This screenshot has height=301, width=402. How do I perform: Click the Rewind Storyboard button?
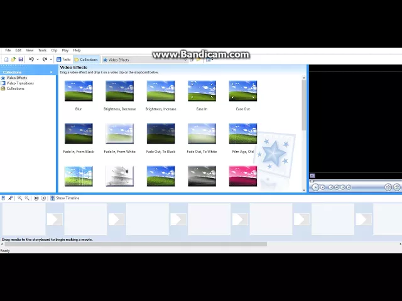(36, 198)
